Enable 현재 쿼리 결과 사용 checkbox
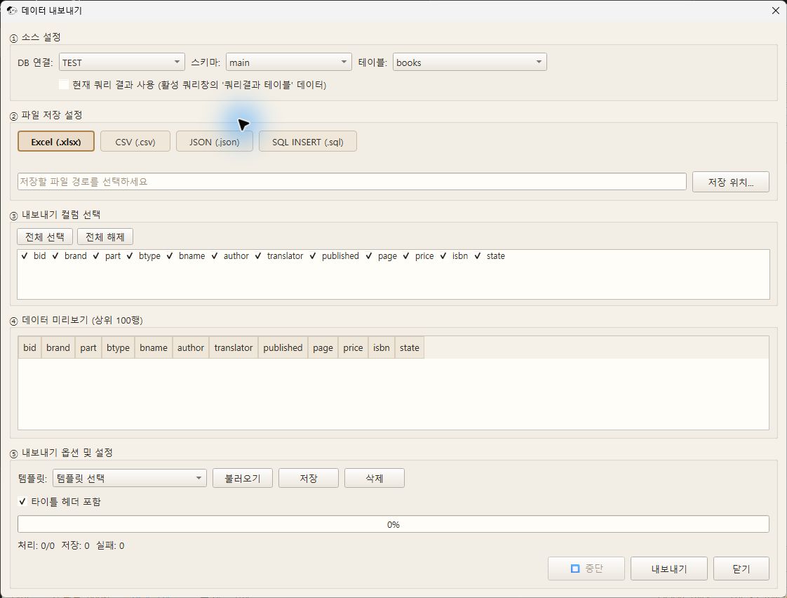This screenshot has height=598, width=787. point(64,85)
